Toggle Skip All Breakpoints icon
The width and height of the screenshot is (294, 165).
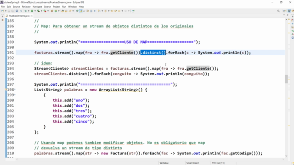(x=21, y=11)
